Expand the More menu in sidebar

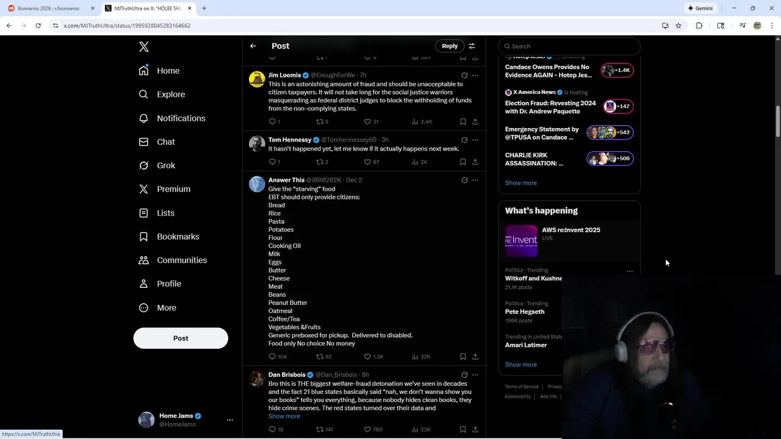(x=157, y=308)
